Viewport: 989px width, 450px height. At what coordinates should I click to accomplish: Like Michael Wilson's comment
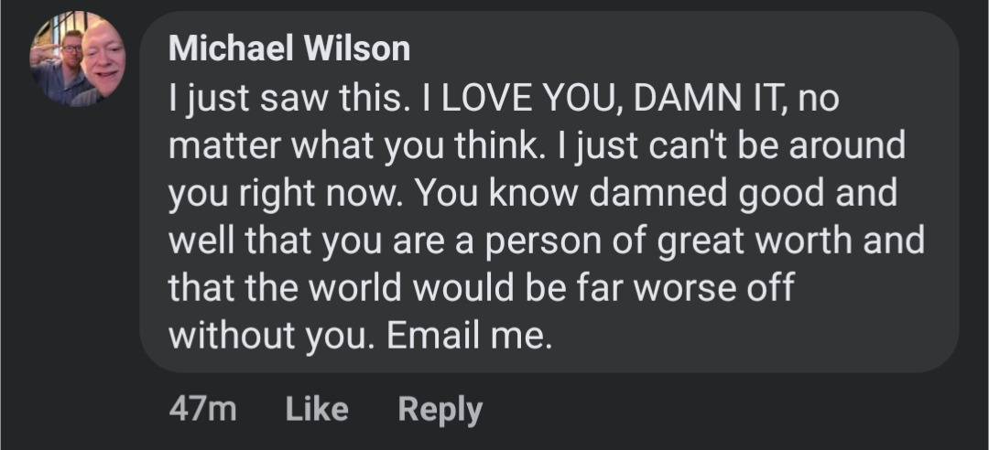pos(317,409)
